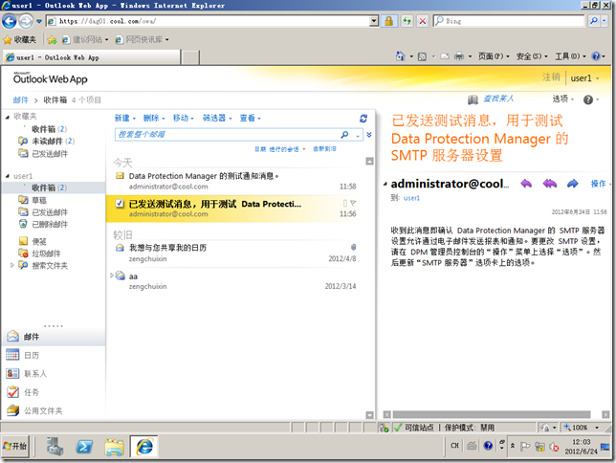The image size is (616, 463).
Task: Open Server Manager from the taskbar
Action: coord(55,447)
